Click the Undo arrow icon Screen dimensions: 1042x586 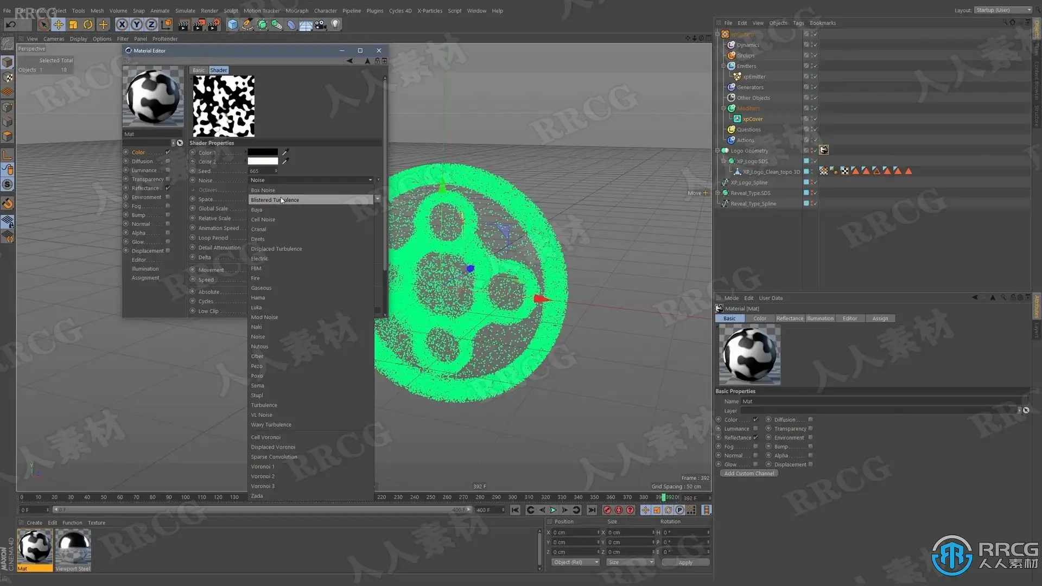10,24
